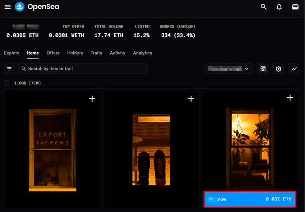Switch to the Offers tab
This screenshot has height=212, width=305.
coord(53,53)
